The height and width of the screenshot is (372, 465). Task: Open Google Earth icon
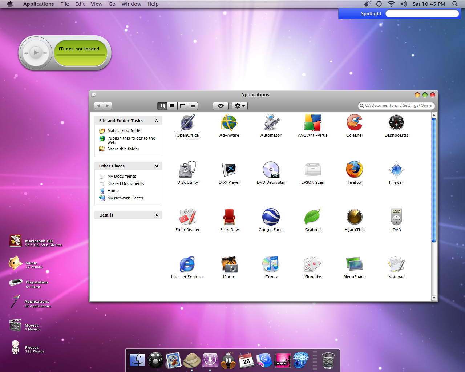pos(271,217)
